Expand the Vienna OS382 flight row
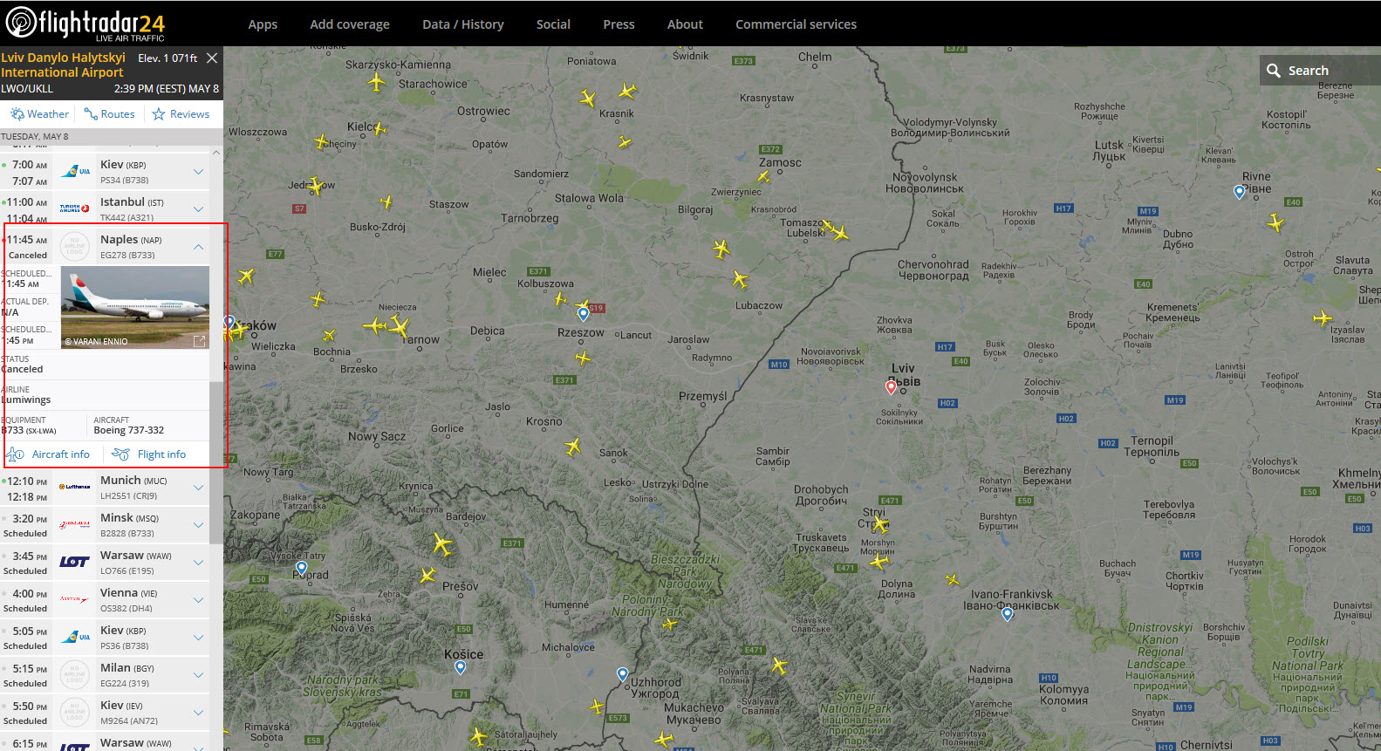This screenshot has width=1381, height=751. tap(199, 600)
